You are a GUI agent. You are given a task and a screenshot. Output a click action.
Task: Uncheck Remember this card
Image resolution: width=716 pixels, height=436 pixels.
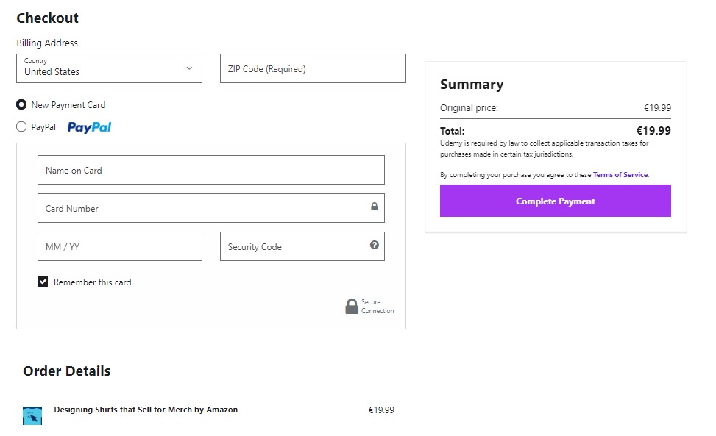point(43,282)
